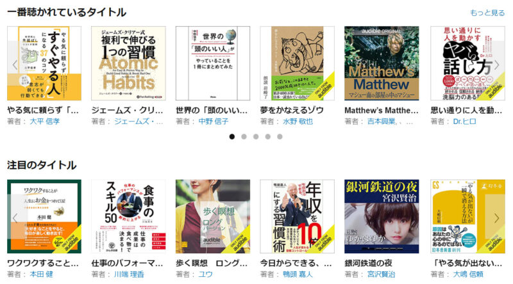Click author link 中野 信子

pyautogui.click(x=214, y=122)
